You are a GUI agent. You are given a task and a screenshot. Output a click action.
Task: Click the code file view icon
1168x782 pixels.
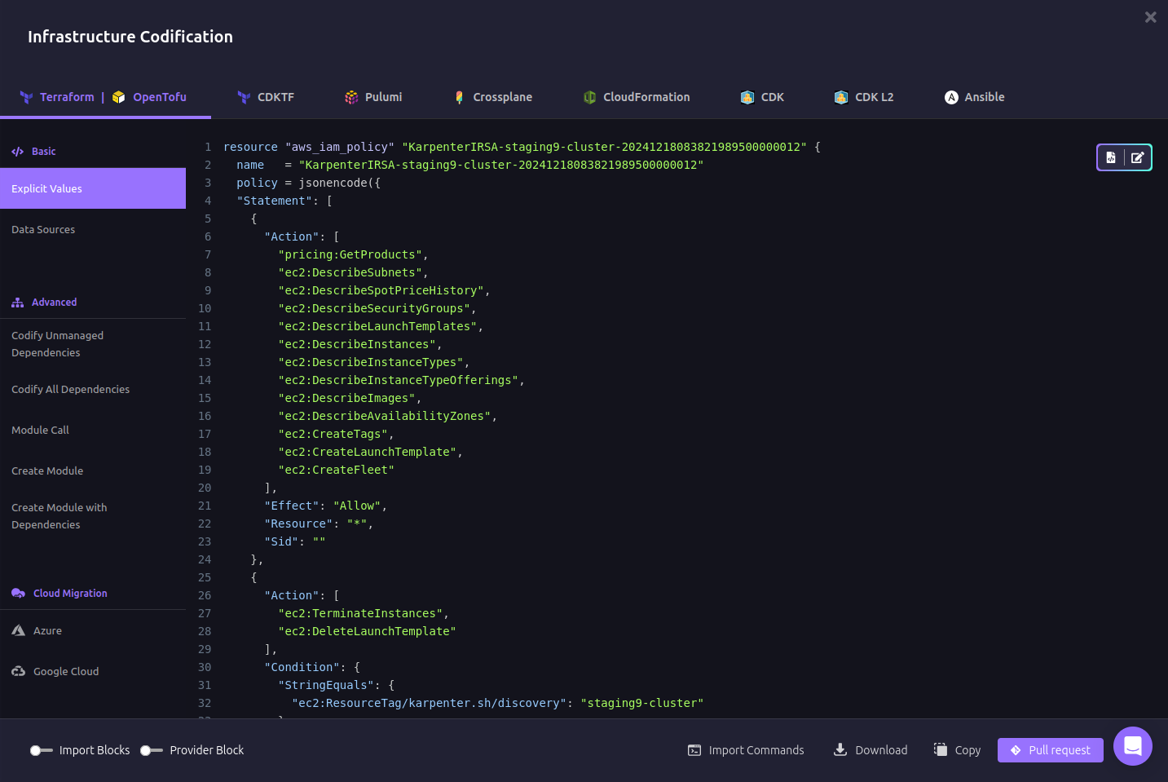click(x=1111, y=157)
